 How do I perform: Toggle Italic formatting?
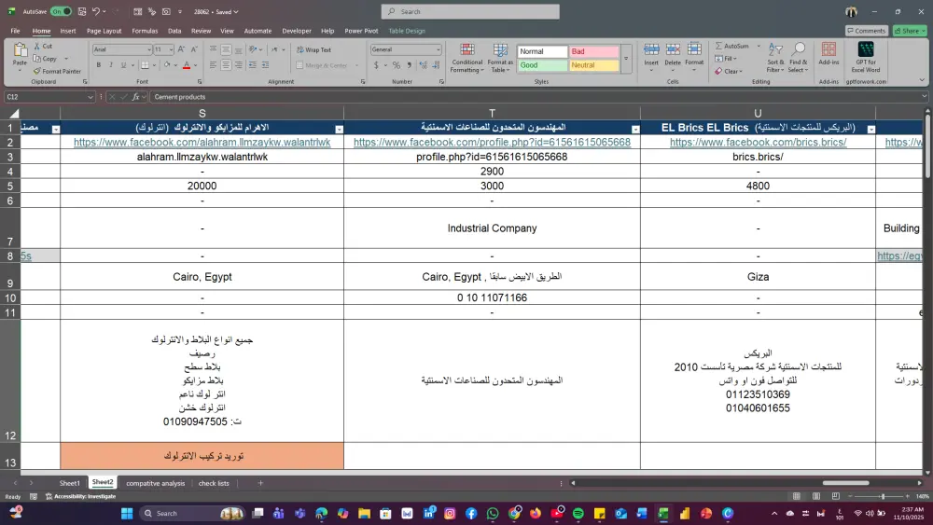(111, 64)
